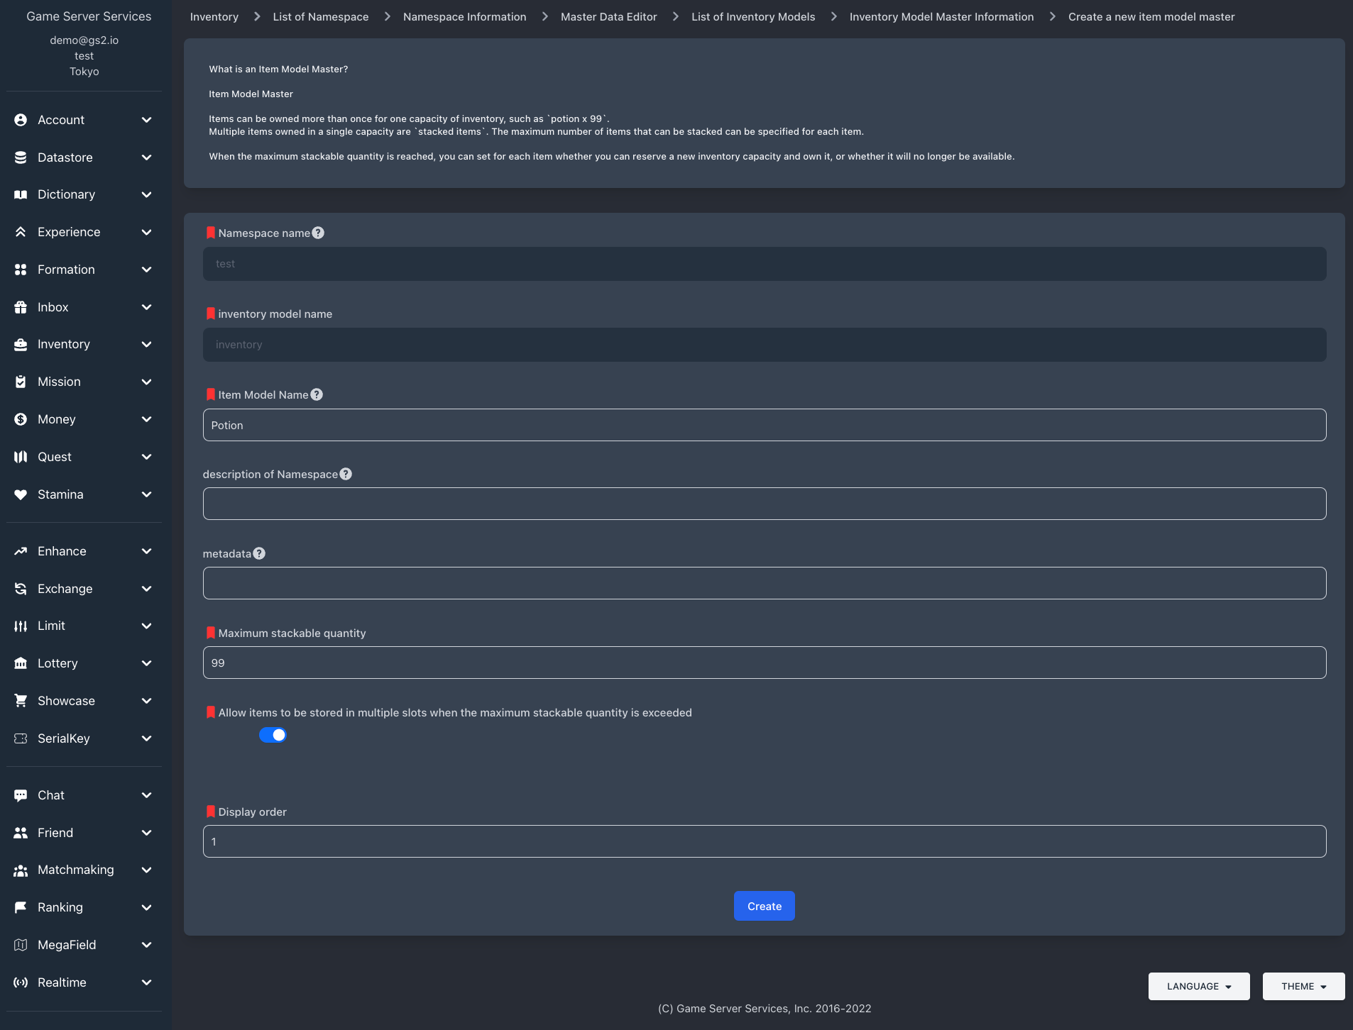Screen dimensions: 1353x1030
Task: Click the Formation grid icon
Action: (21, 270)
